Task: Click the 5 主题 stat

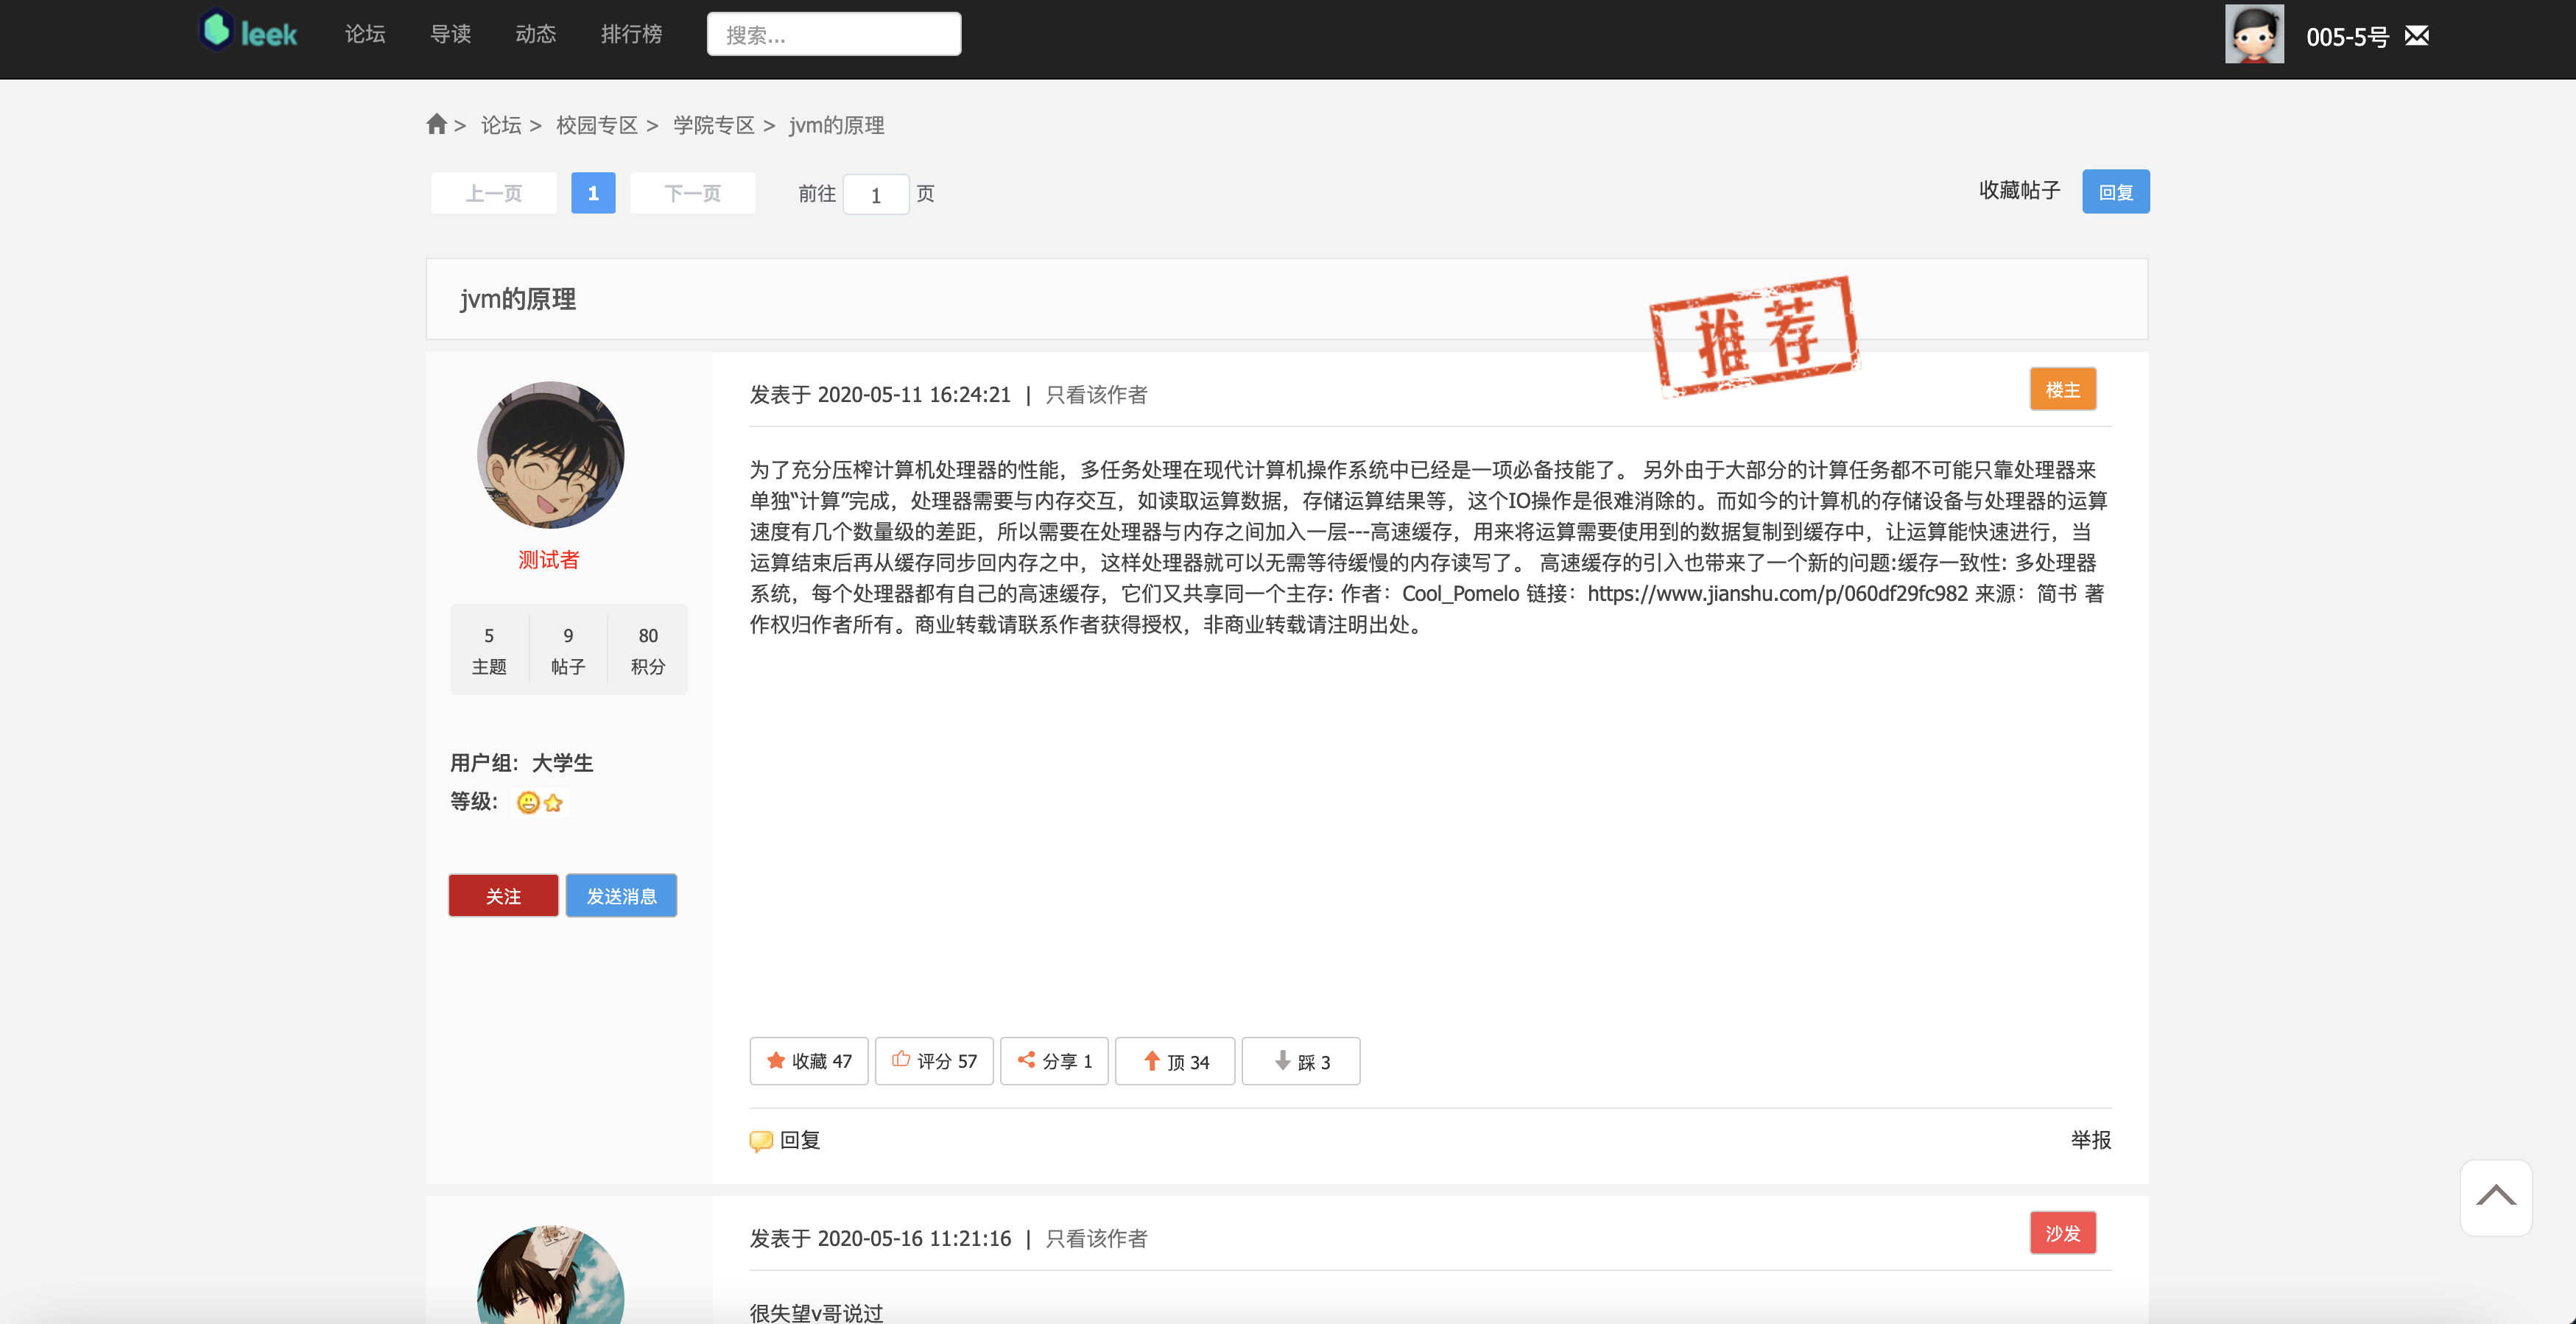Action: 489,650
